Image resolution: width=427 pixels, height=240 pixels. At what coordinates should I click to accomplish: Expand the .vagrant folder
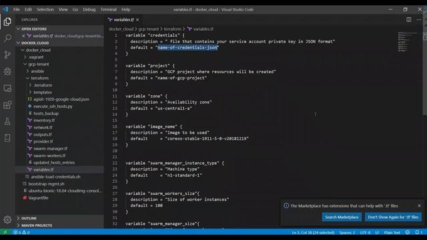point(25,57)
